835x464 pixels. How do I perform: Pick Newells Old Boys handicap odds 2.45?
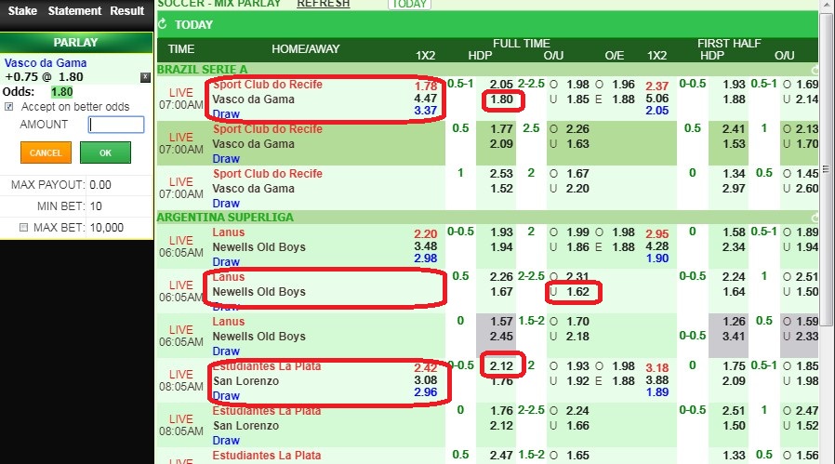tap(501, 337)
